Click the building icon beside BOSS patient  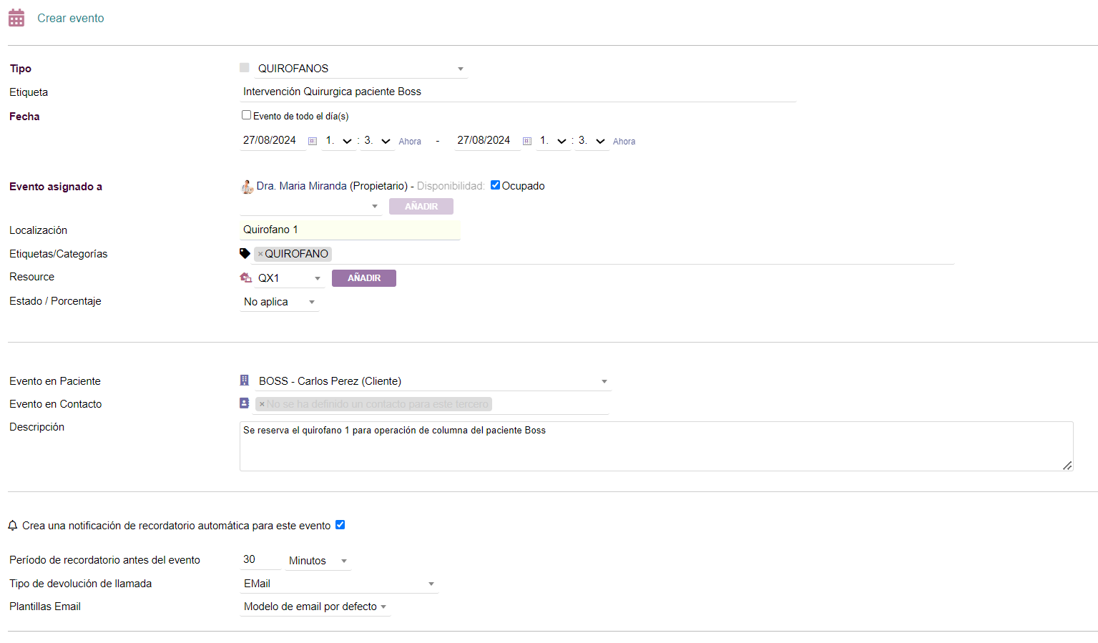[245, 381]
